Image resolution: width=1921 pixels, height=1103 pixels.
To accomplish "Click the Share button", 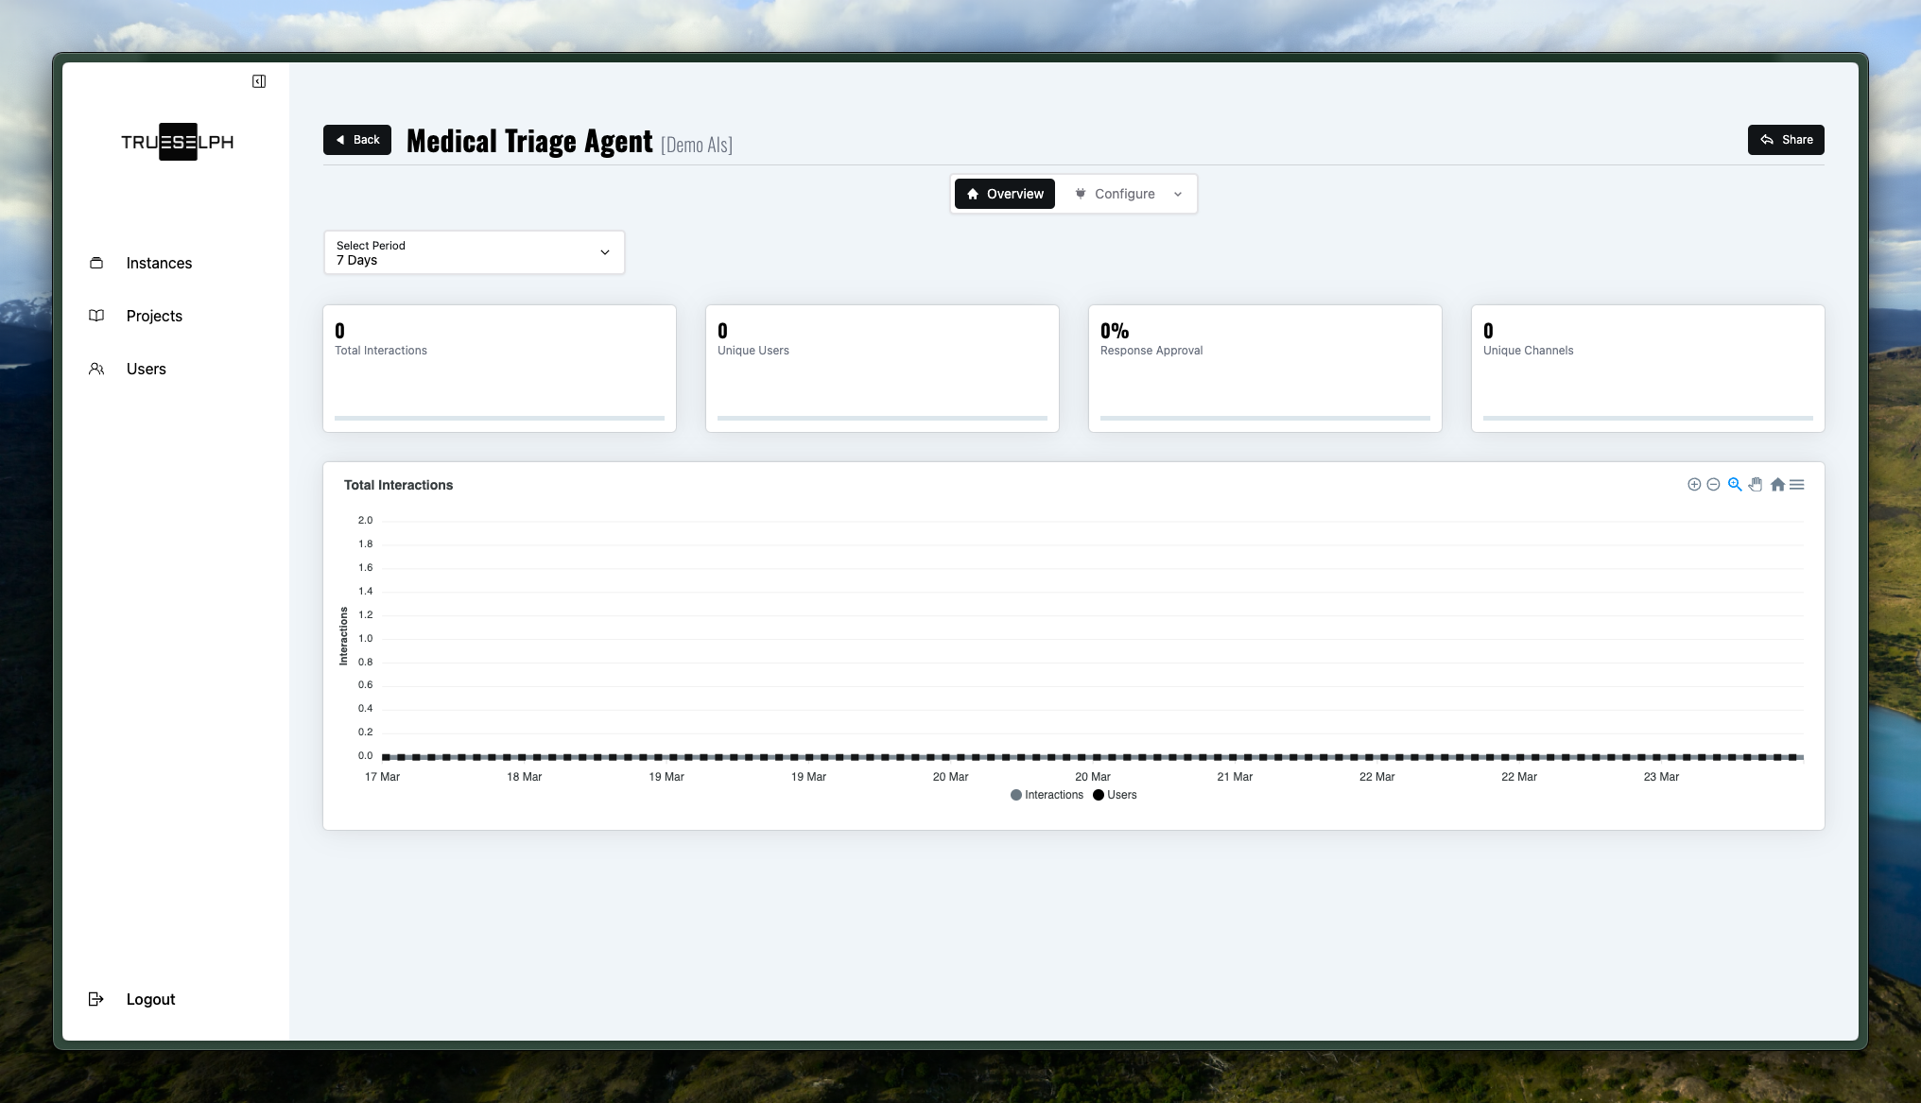I will point(1786,140).
